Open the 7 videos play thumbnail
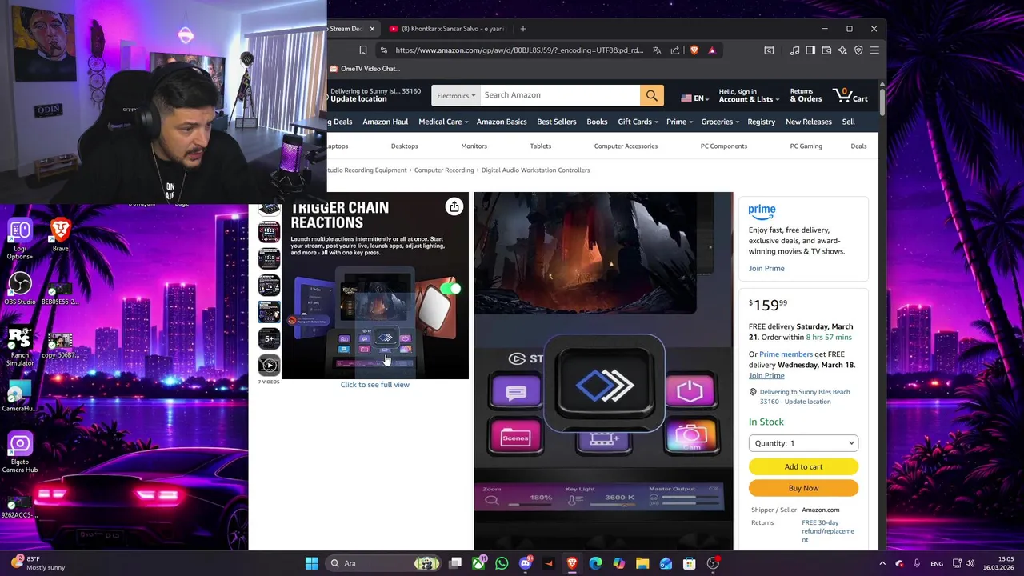Viewport: 1024px width, 576px height. pyautogui.click(x=269, y=366)
